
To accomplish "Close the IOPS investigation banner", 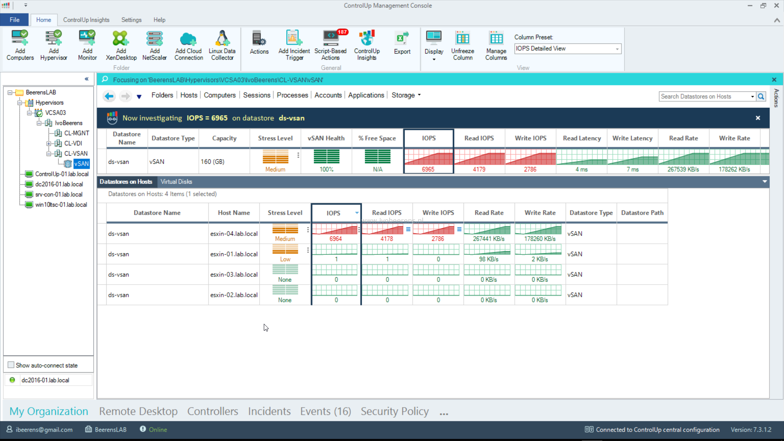I will 758,118.
